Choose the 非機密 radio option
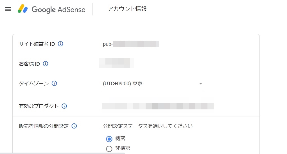Image resolution: width=287 pixels, height=154 pixels. coord(109,149)
